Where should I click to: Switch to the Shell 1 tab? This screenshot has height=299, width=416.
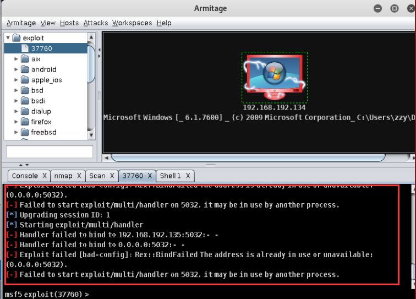click(x=171, y=176)
